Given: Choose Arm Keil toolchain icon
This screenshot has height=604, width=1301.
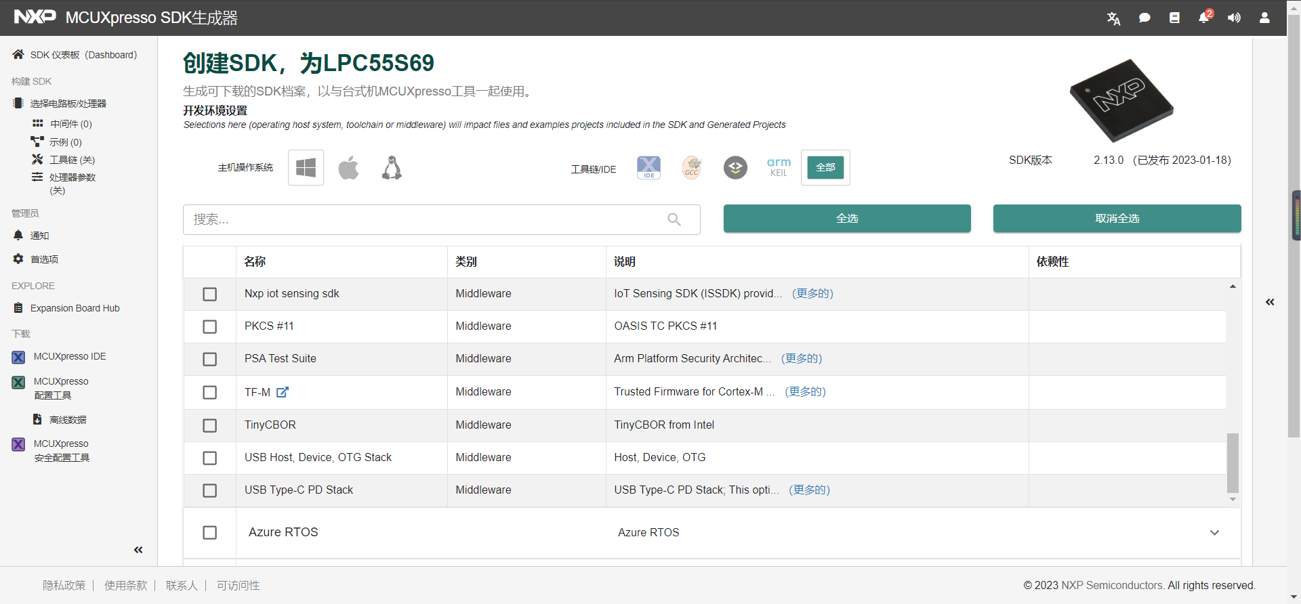Looking at the screenshot, I should tap(779, 167).
